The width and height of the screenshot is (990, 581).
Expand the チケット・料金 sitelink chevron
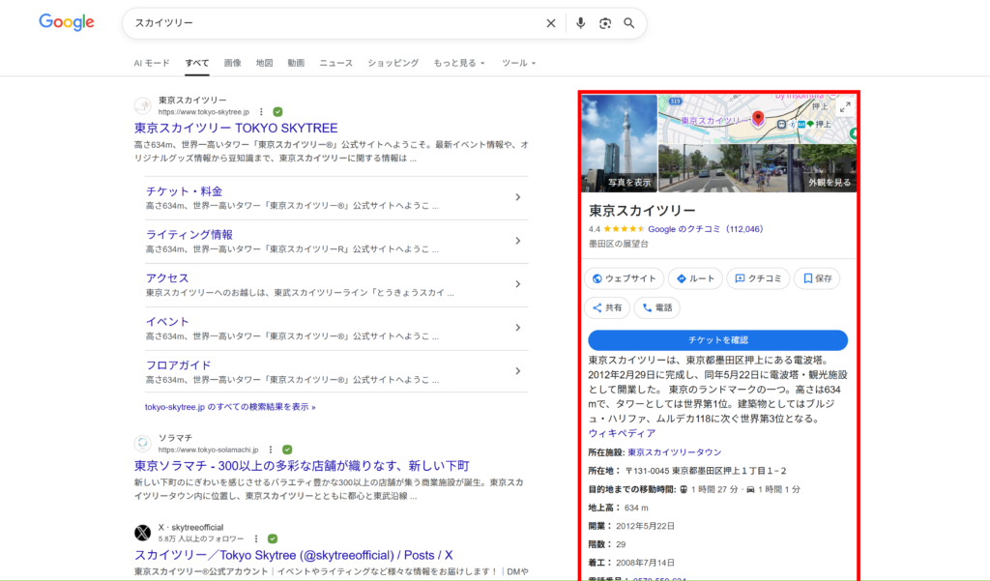point(518,197)
